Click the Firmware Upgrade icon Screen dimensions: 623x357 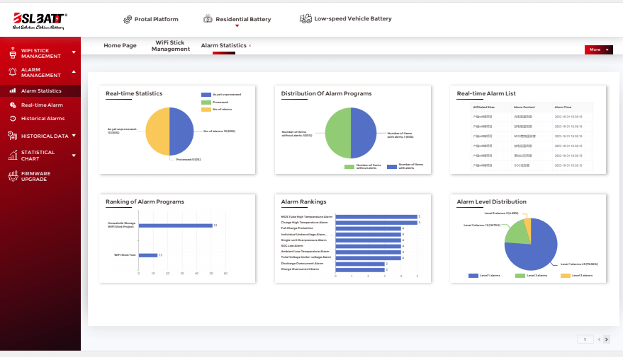[x=13, y=176]
